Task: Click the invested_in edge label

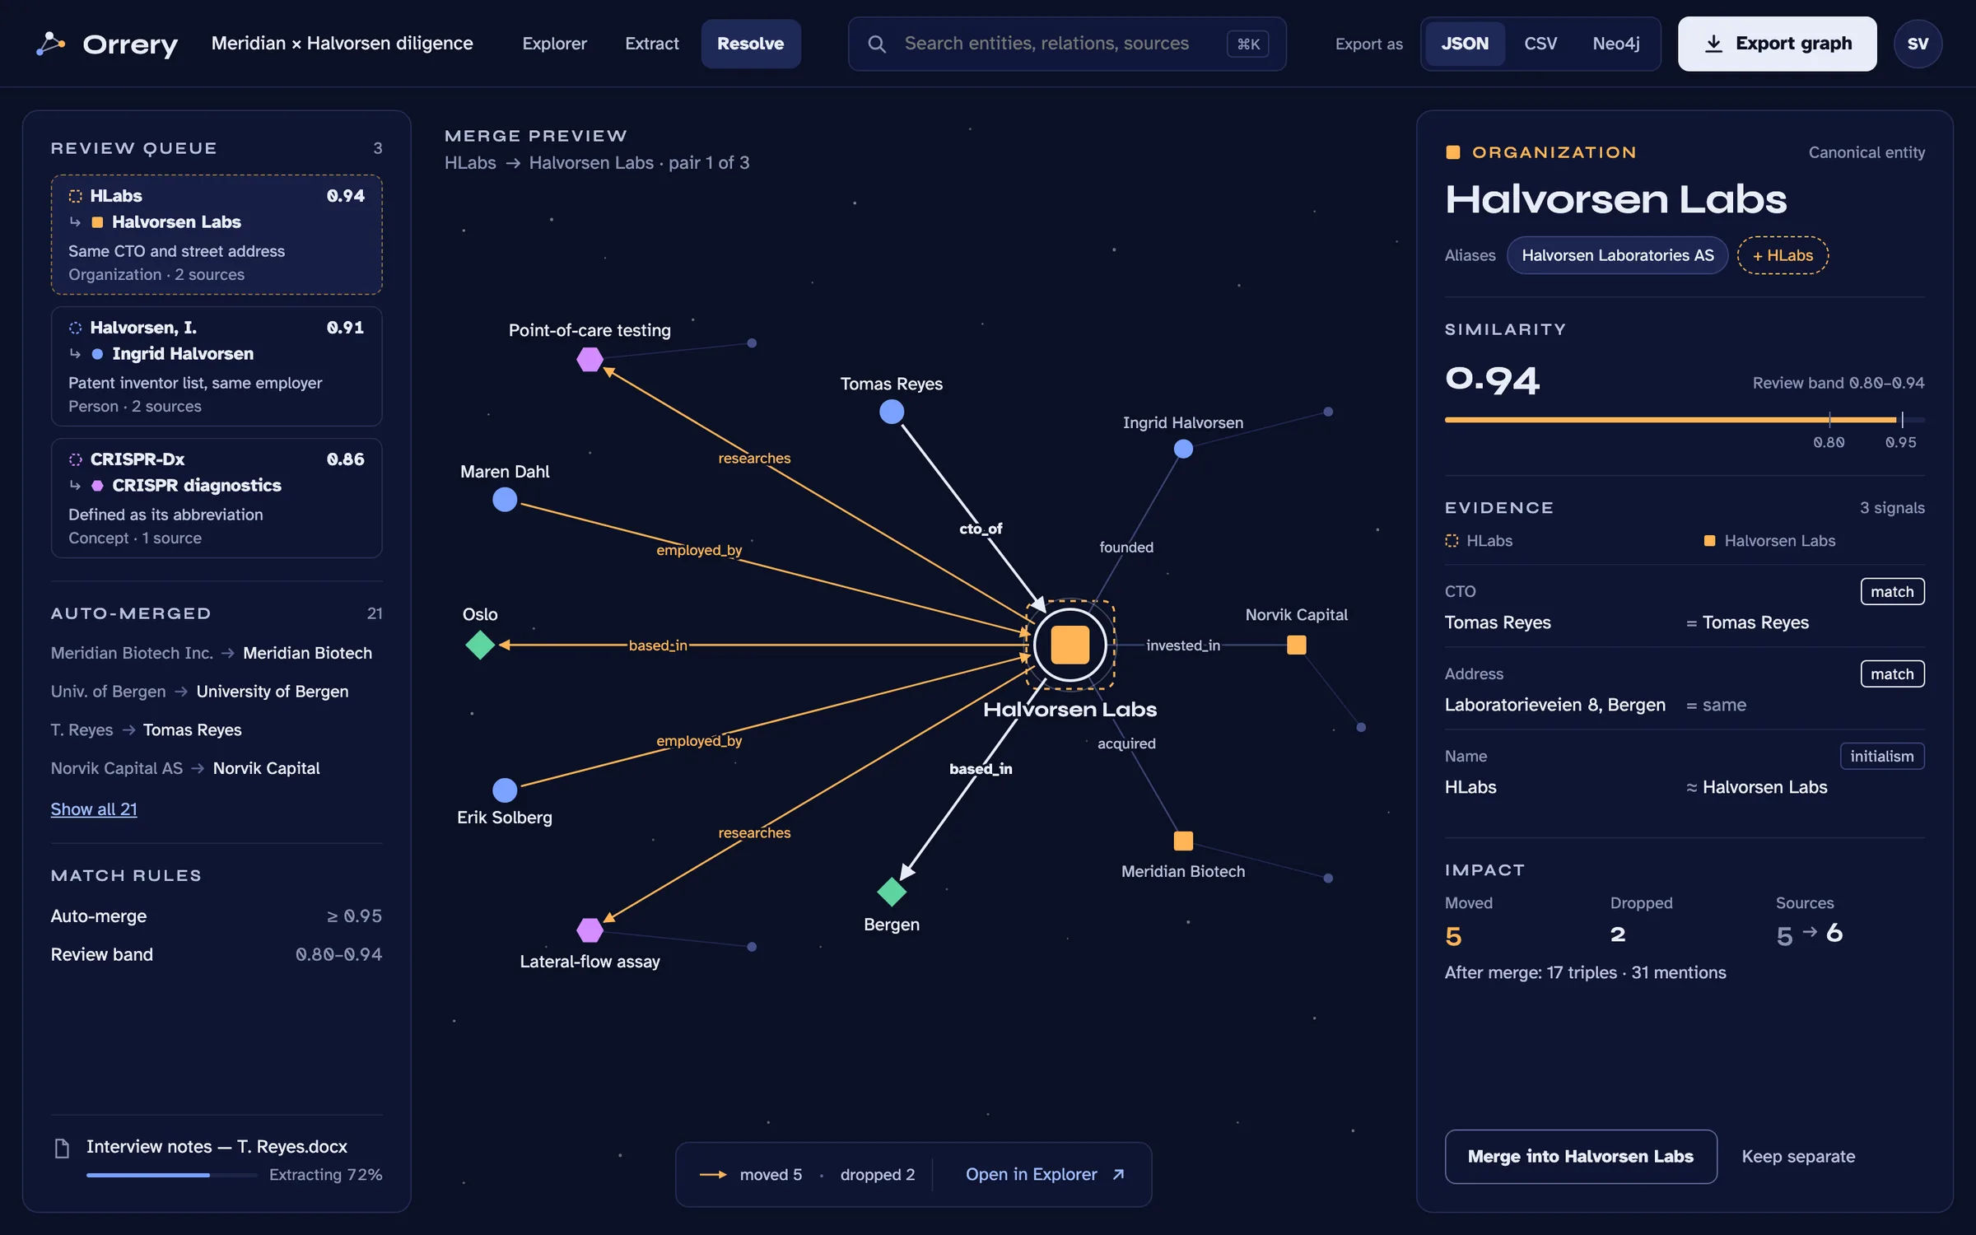Action: pyautogui.click(x=1183, y=645)
